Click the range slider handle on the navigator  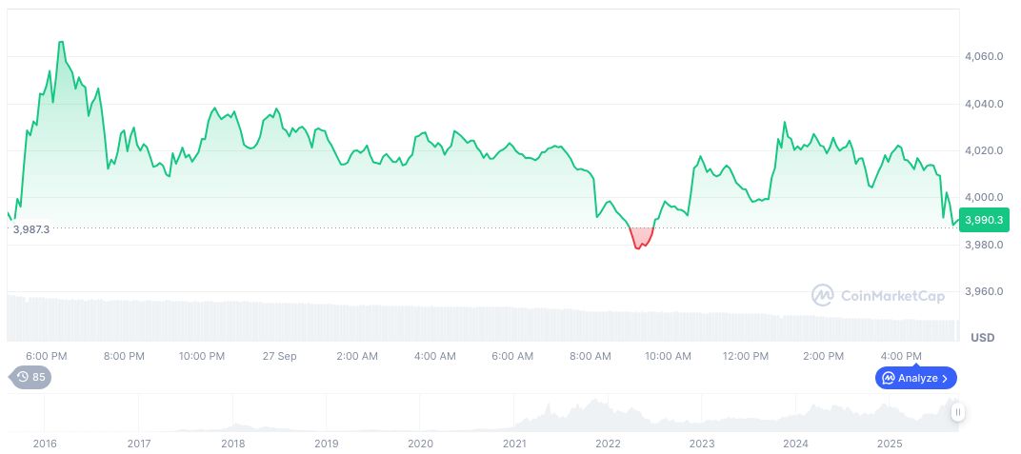point(957,412)
